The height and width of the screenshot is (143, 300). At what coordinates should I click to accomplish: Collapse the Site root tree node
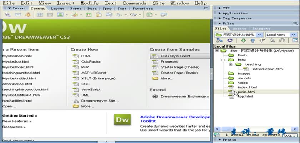point(217,51)
